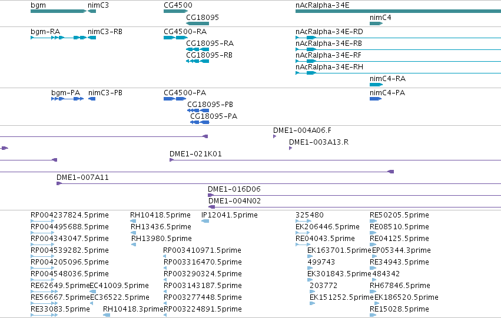Click the nAcRalpha-34E-RD transcript label

click(329, 32)
